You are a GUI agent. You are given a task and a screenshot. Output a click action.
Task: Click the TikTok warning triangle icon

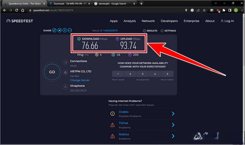(112, 125)
